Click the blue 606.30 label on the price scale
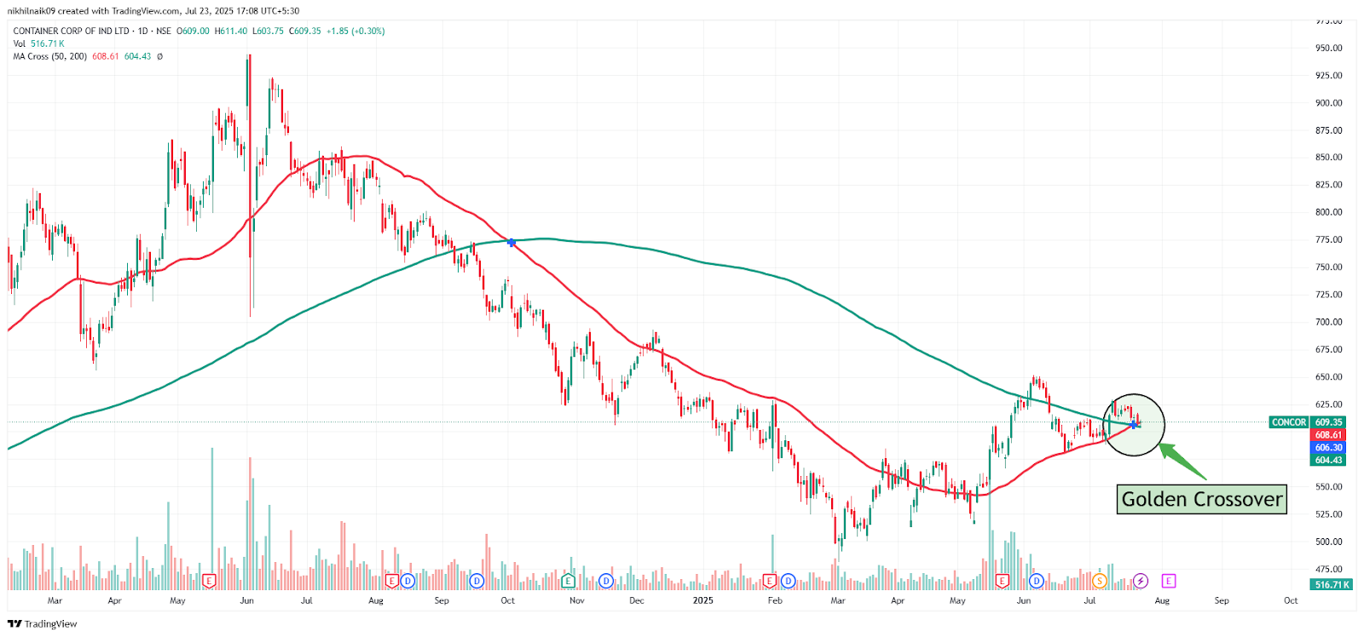1364x637 pixels. tap(1328, 448)
